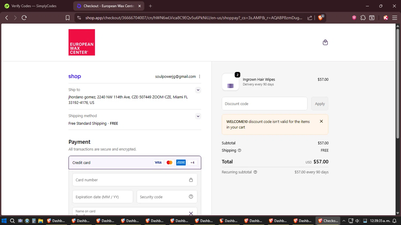Click the Ingrown Hair Wipes product thumbnail

click(230, 82)
